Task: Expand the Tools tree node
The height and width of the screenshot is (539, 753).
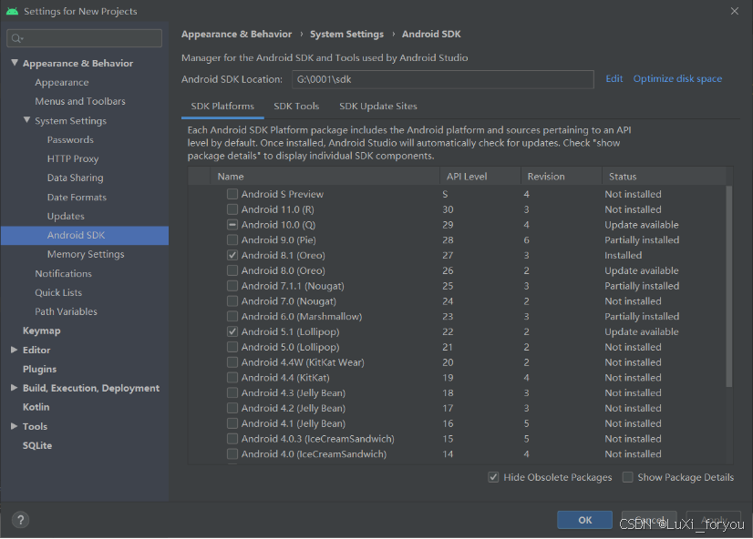Action: pyautogui.click(x=15, y=426)
